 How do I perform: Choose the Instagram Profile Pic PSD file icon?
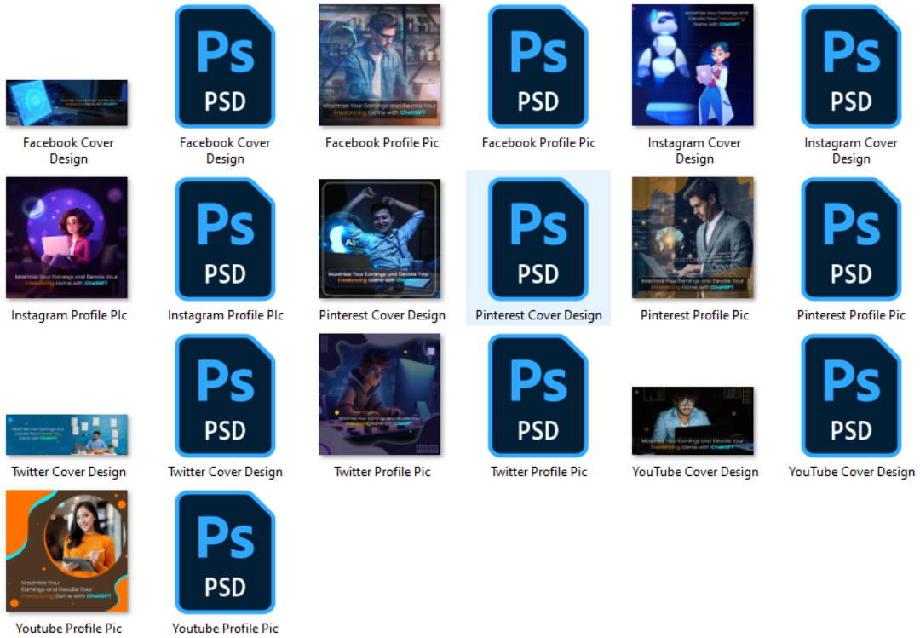click(x=225, y=239)
